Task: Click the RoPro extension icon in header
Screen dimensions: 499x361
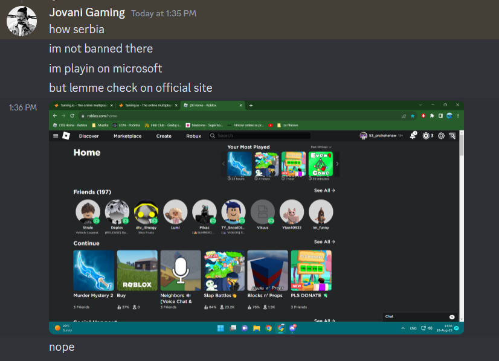Action: pyautogui.click(x=452, y=136)
